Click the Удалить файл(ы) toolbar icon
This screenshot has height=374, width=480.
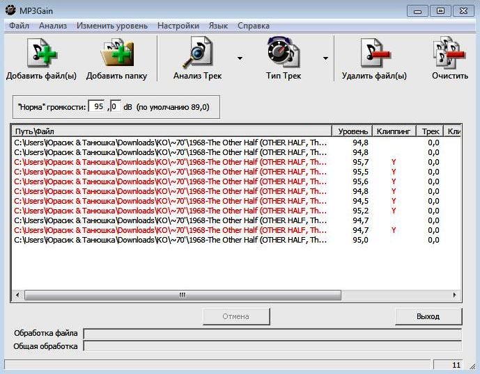point(374,54)
